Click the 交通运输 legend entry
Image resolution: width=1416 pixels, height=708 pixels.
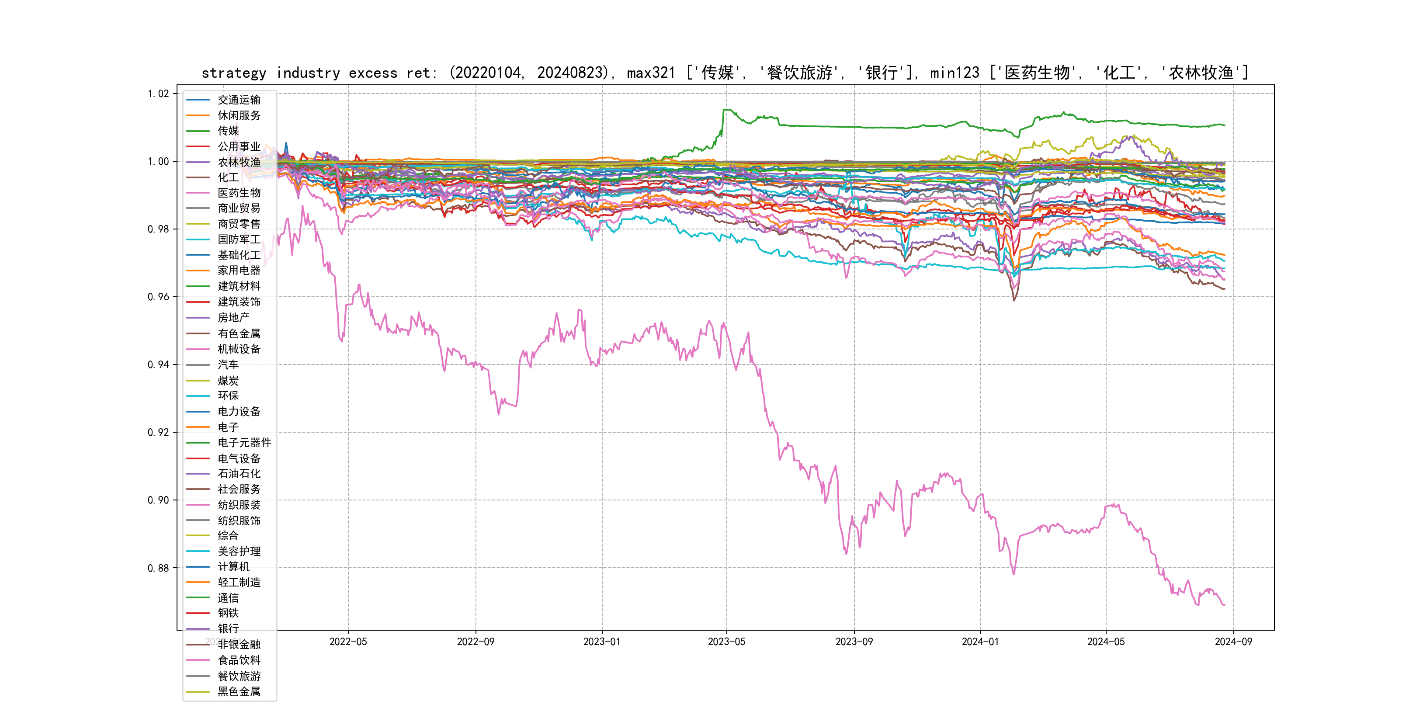[239, 100]
